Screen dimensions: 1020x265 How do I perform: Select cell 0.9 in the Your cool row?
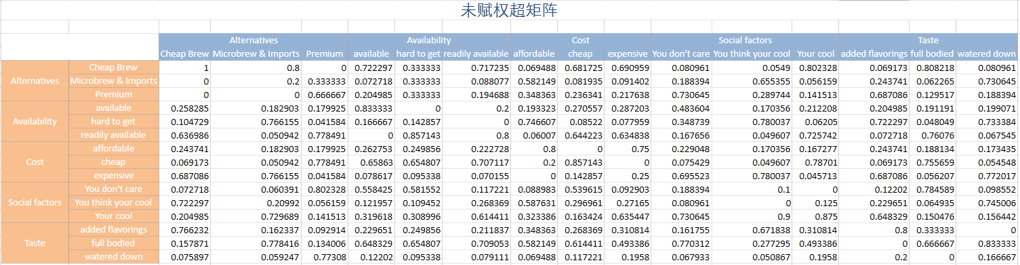coord(752,216)
